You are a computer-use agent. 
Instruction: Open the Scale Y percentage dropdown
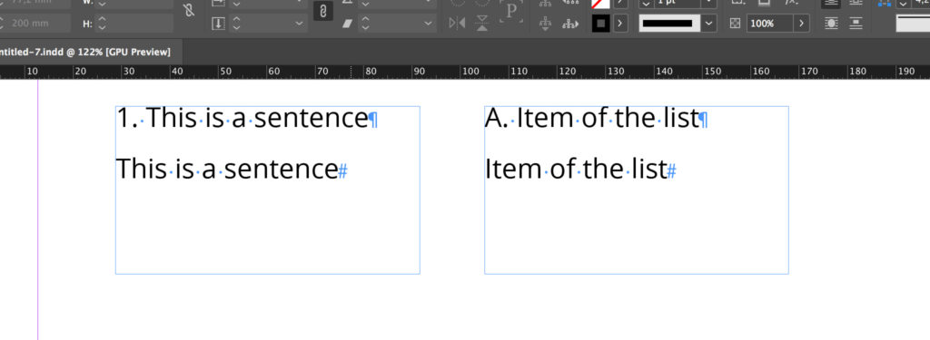[299, 24]
